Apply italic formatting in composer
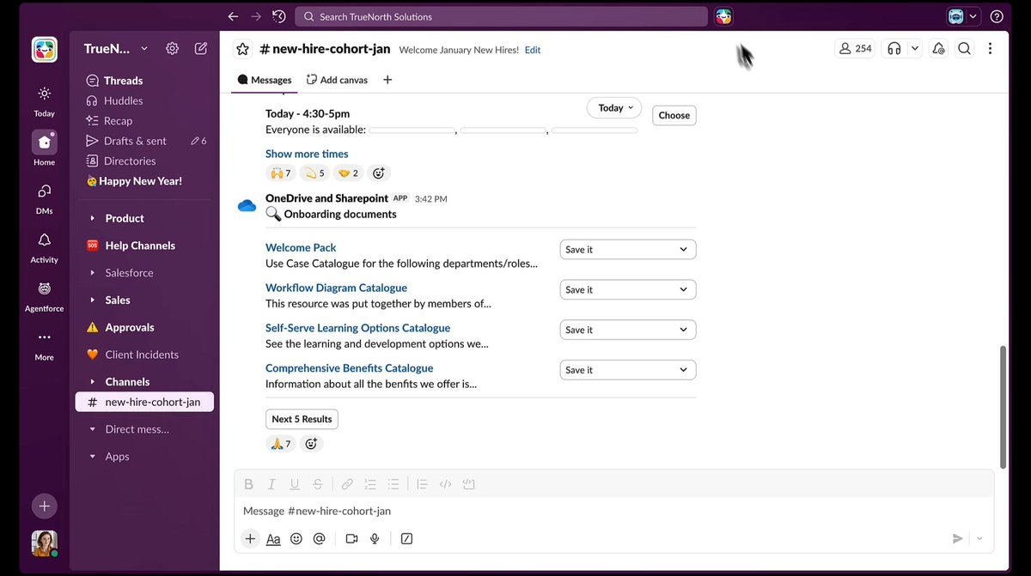 (x=271, y=484)
